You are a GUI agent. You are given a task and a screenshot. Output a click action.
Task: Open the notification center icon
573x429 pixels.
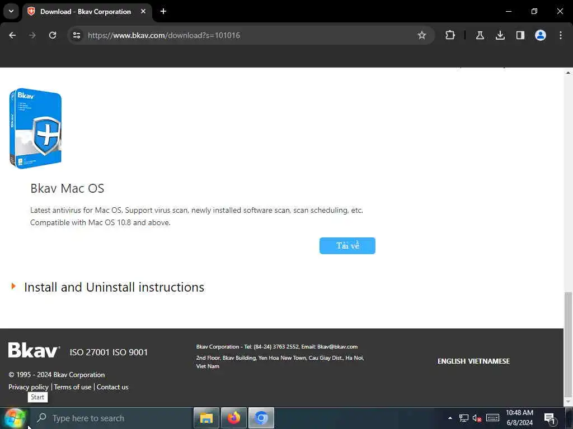(549, 418)
